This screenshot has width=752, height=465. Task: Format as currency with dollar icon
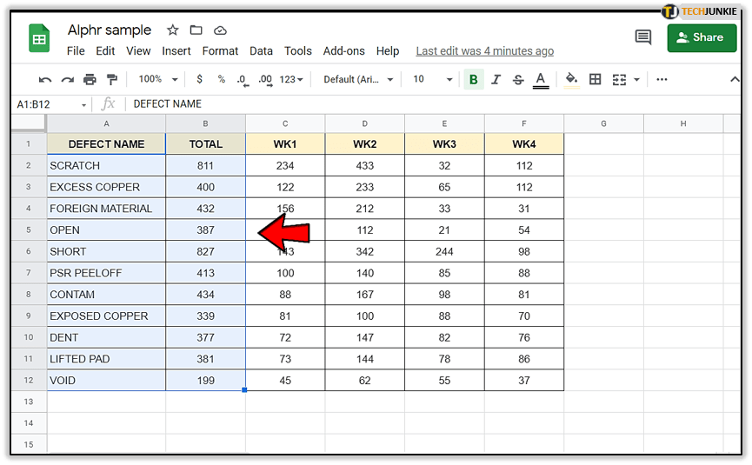pos(200,79)
